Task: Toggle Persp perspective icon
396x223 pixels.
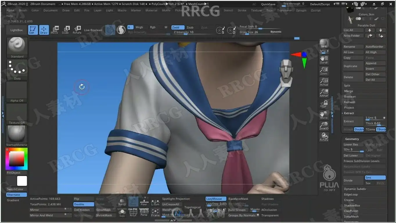Action: (144, 213)
